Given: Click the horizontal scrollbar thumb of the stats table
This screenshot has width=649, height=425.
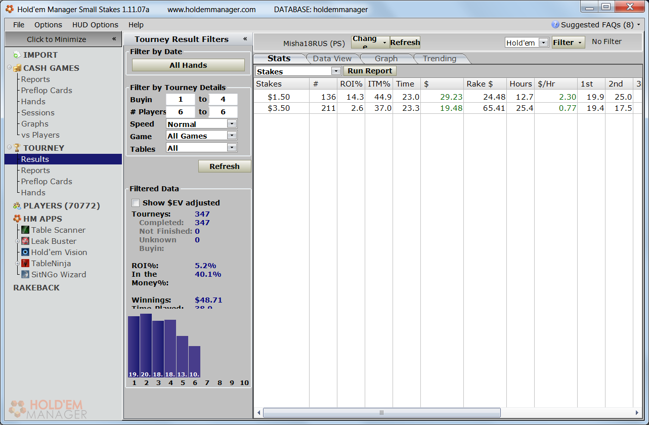Looking at the screenshot, I should pyautogui.click(x=381, y=412).
